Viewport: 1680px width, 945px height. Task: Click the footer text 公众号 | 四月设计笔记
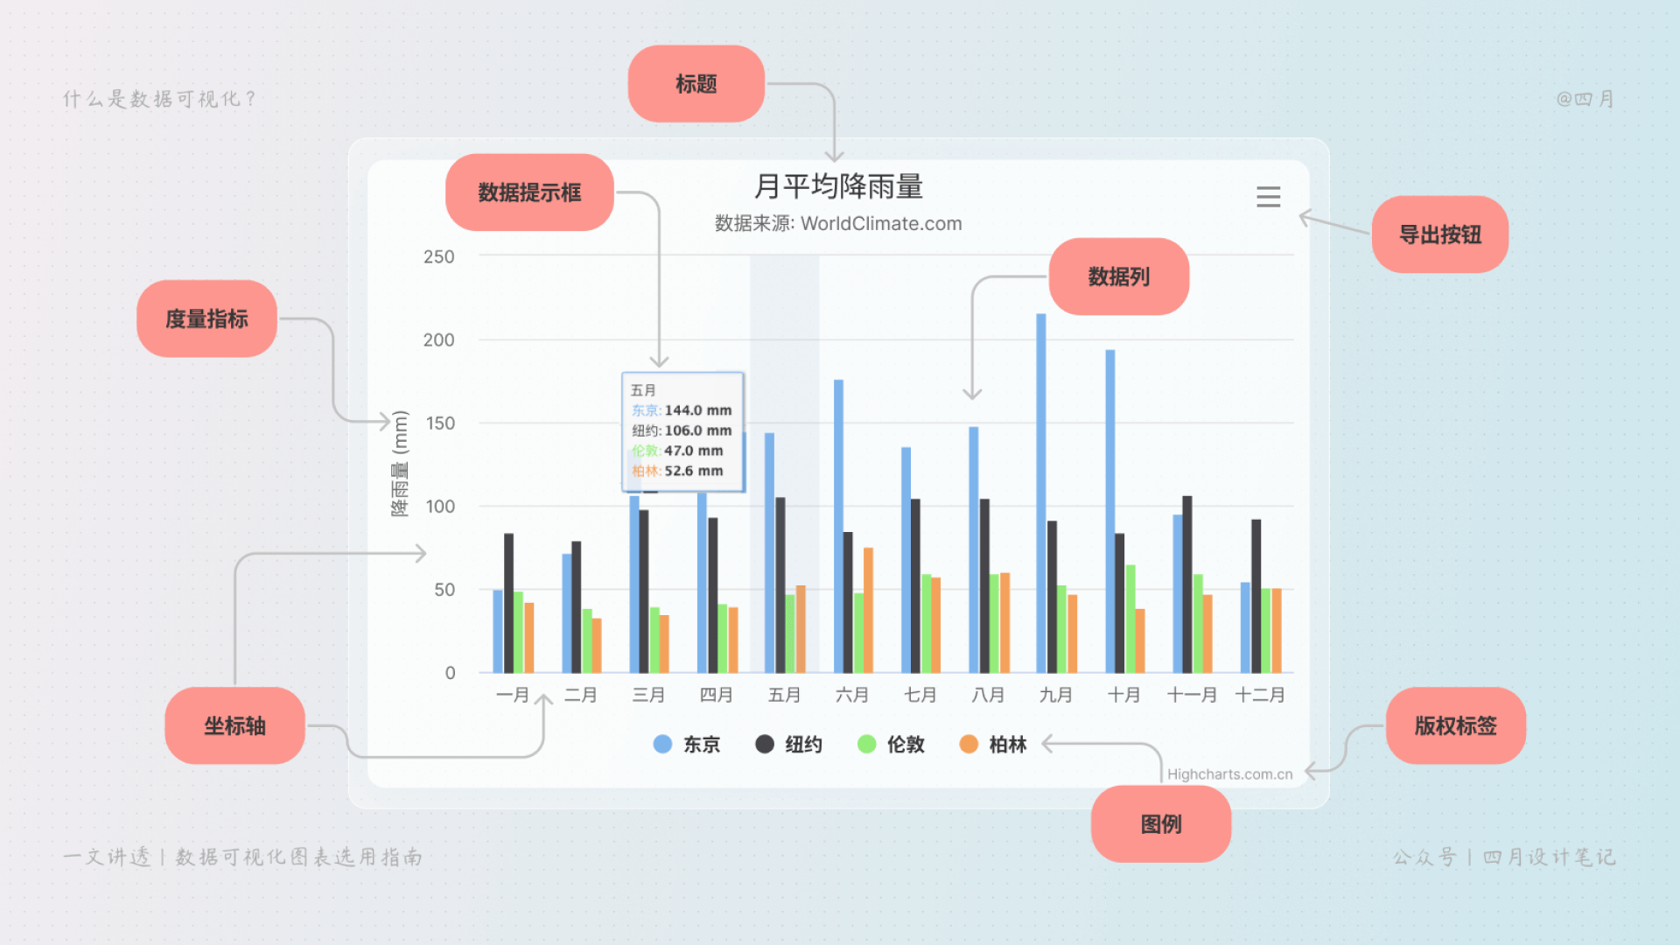tap(1504, 857)
